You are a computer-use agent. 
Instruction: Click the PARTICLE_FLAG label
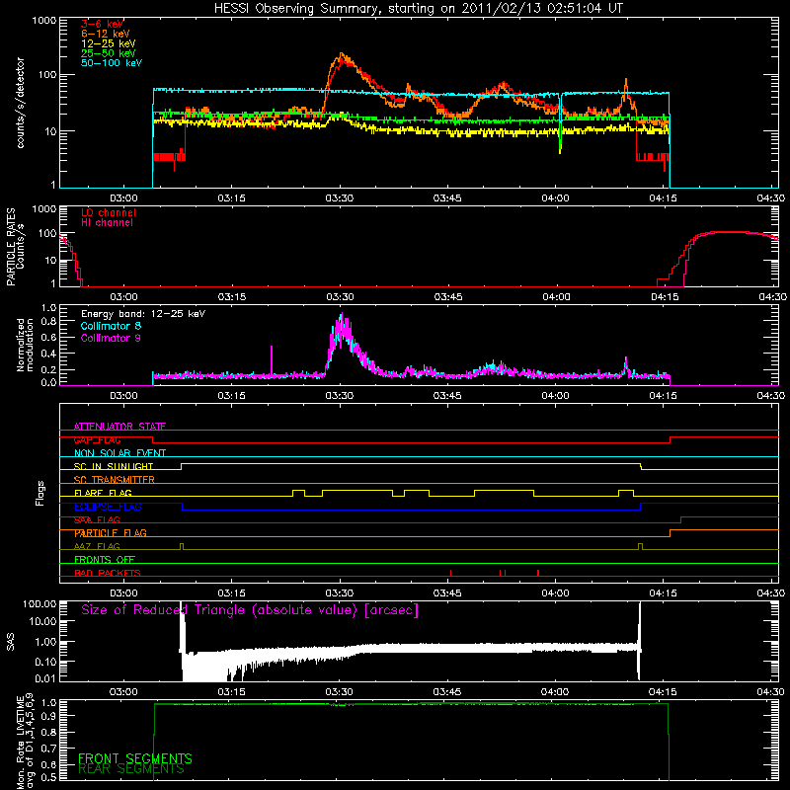[x=111, y=533]
